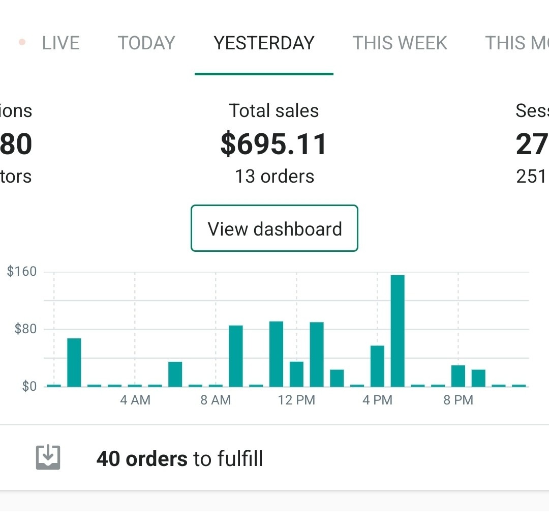Tap the bar directly above 8 PM label
The height and width of the screenshot is (522, 549).
click(x=458, y=375)
